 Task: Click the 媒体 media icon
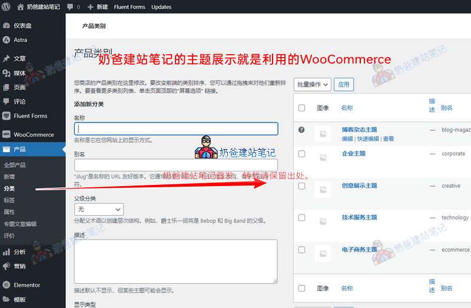[6, 72]
